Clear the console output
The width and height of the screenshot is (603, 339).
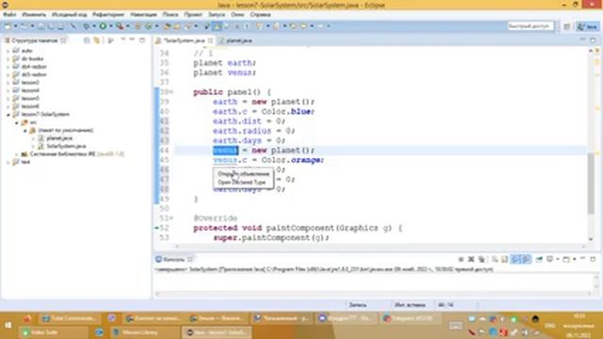tap(495, 260)
